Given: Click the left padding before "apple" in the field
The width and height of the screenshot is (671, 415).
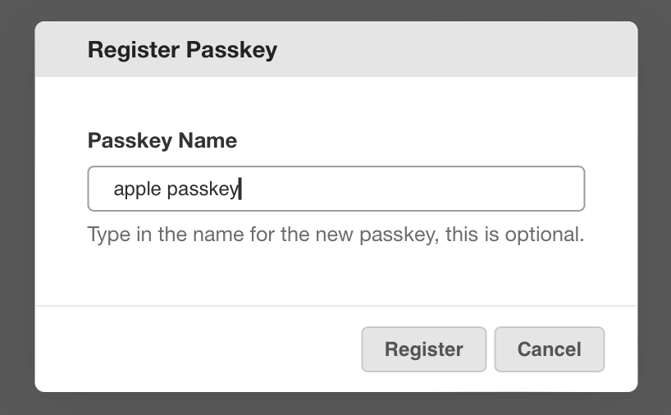Looking at the screenshot, I should tap(100, 189).
